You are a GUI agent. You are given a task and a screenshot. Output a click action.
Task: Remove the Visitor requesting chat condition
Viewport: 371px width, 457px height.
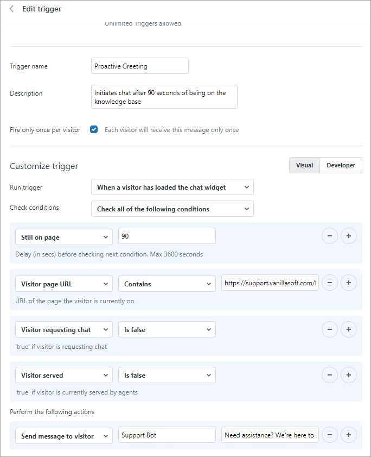pyautogui.click(x=330, y=329)
